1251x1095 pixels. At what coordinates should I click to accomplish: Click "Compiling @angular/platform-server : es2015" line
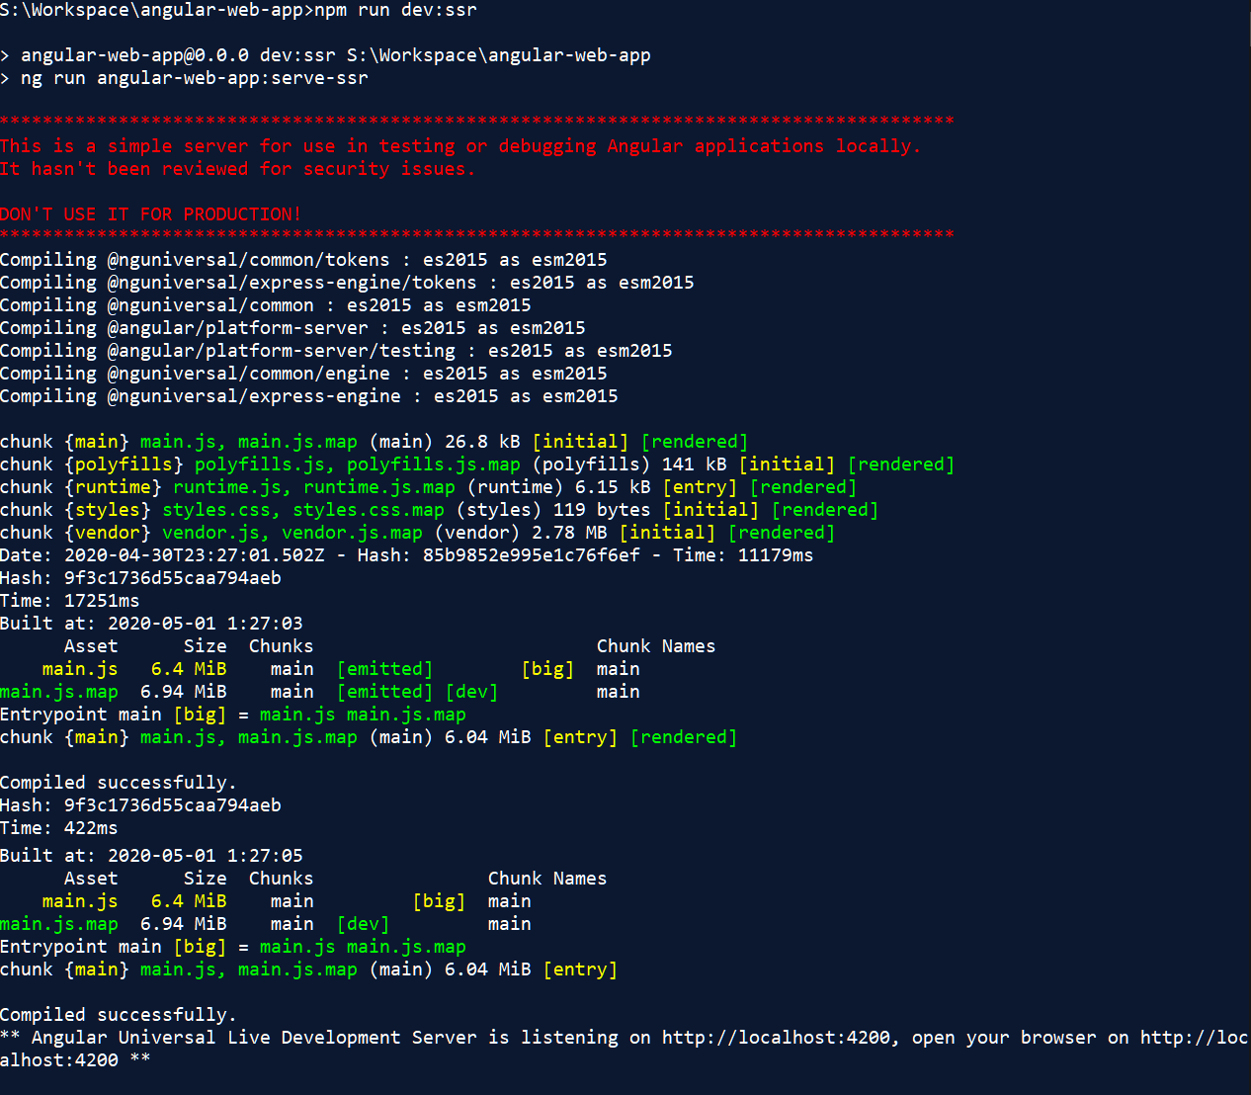tap(292, 328)
